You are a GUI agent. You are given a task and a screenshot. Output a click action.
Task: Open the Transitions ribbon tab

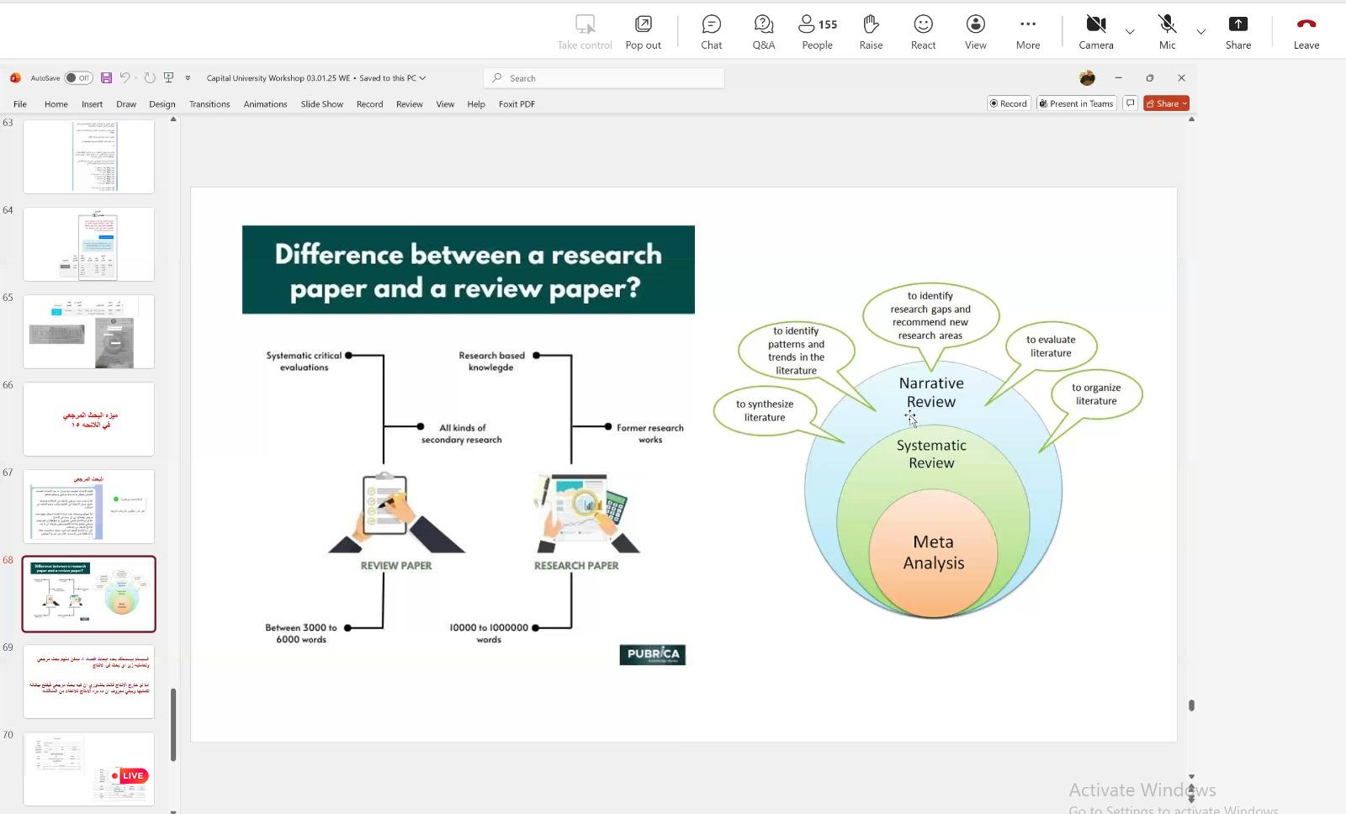209,104
